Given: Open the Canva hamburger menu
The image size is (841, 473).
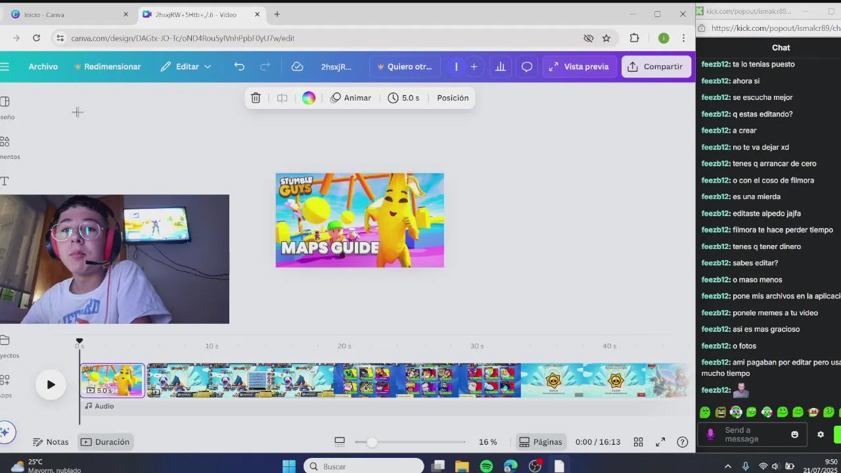Looking at the screenshot, I should (5, 66).
